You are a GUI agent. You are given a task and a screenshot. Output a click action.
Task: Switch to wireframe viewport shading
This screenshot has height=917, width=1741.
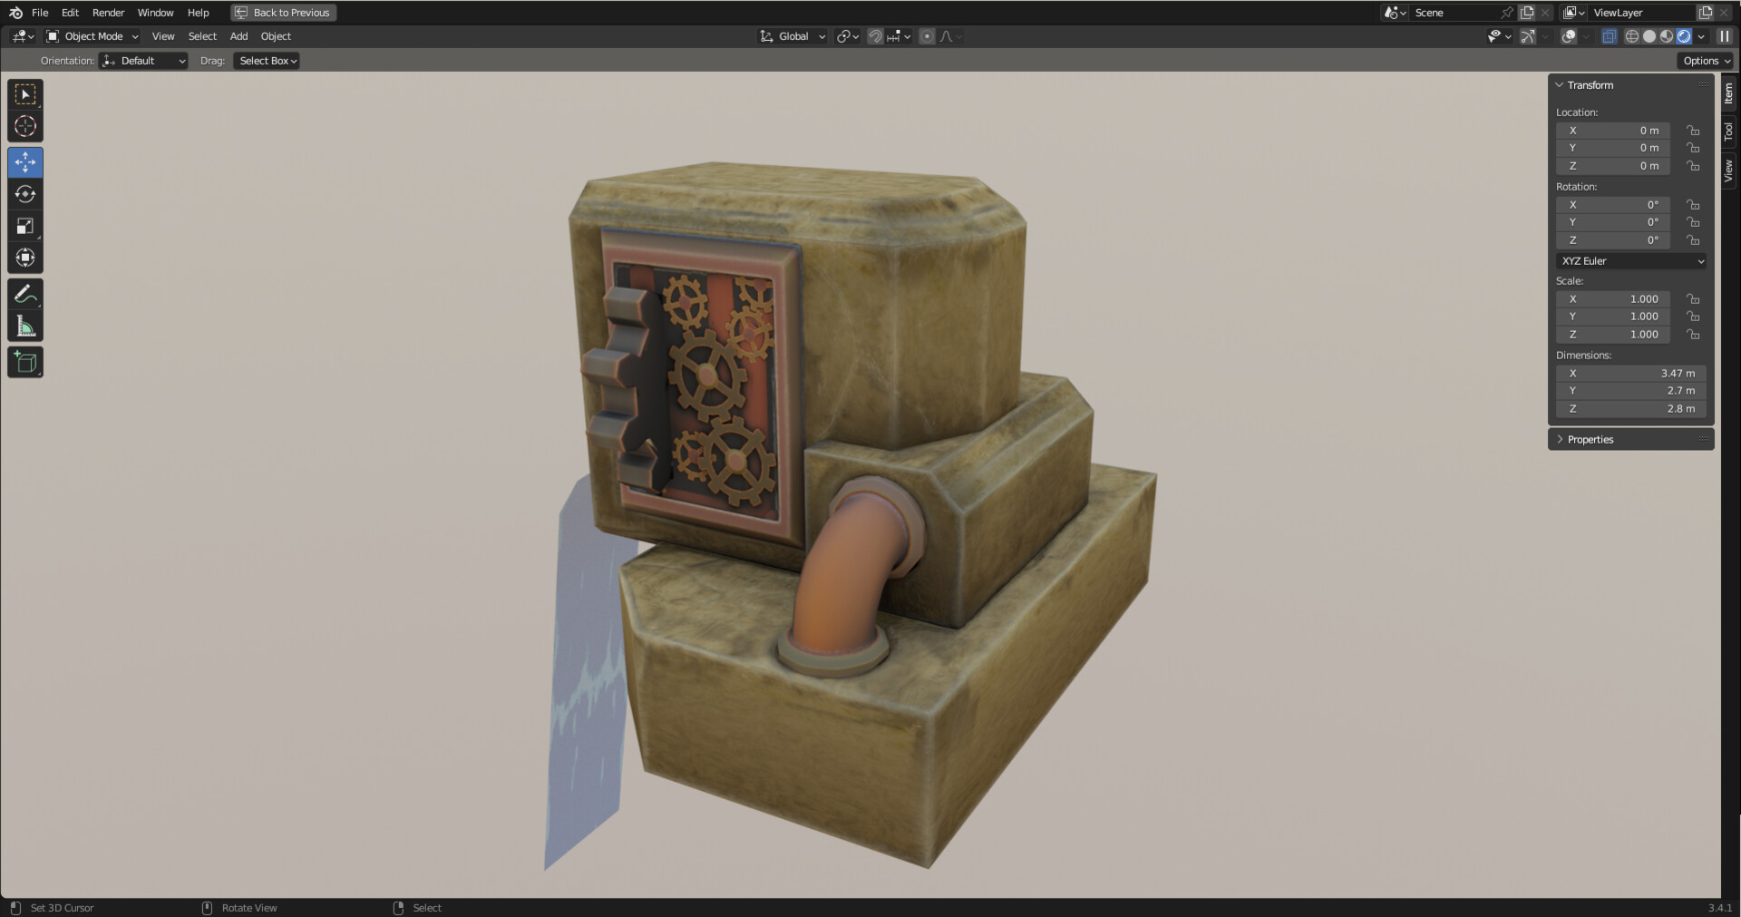pos(1632,36)
